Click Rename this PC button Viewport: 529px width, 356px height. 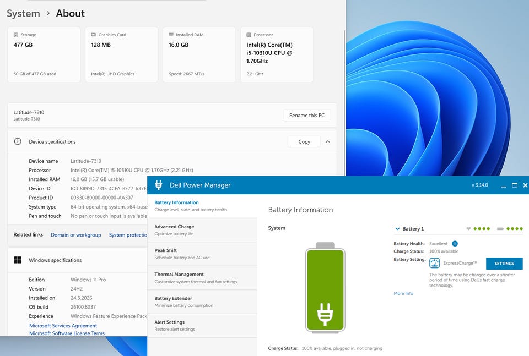click(307, 115)
